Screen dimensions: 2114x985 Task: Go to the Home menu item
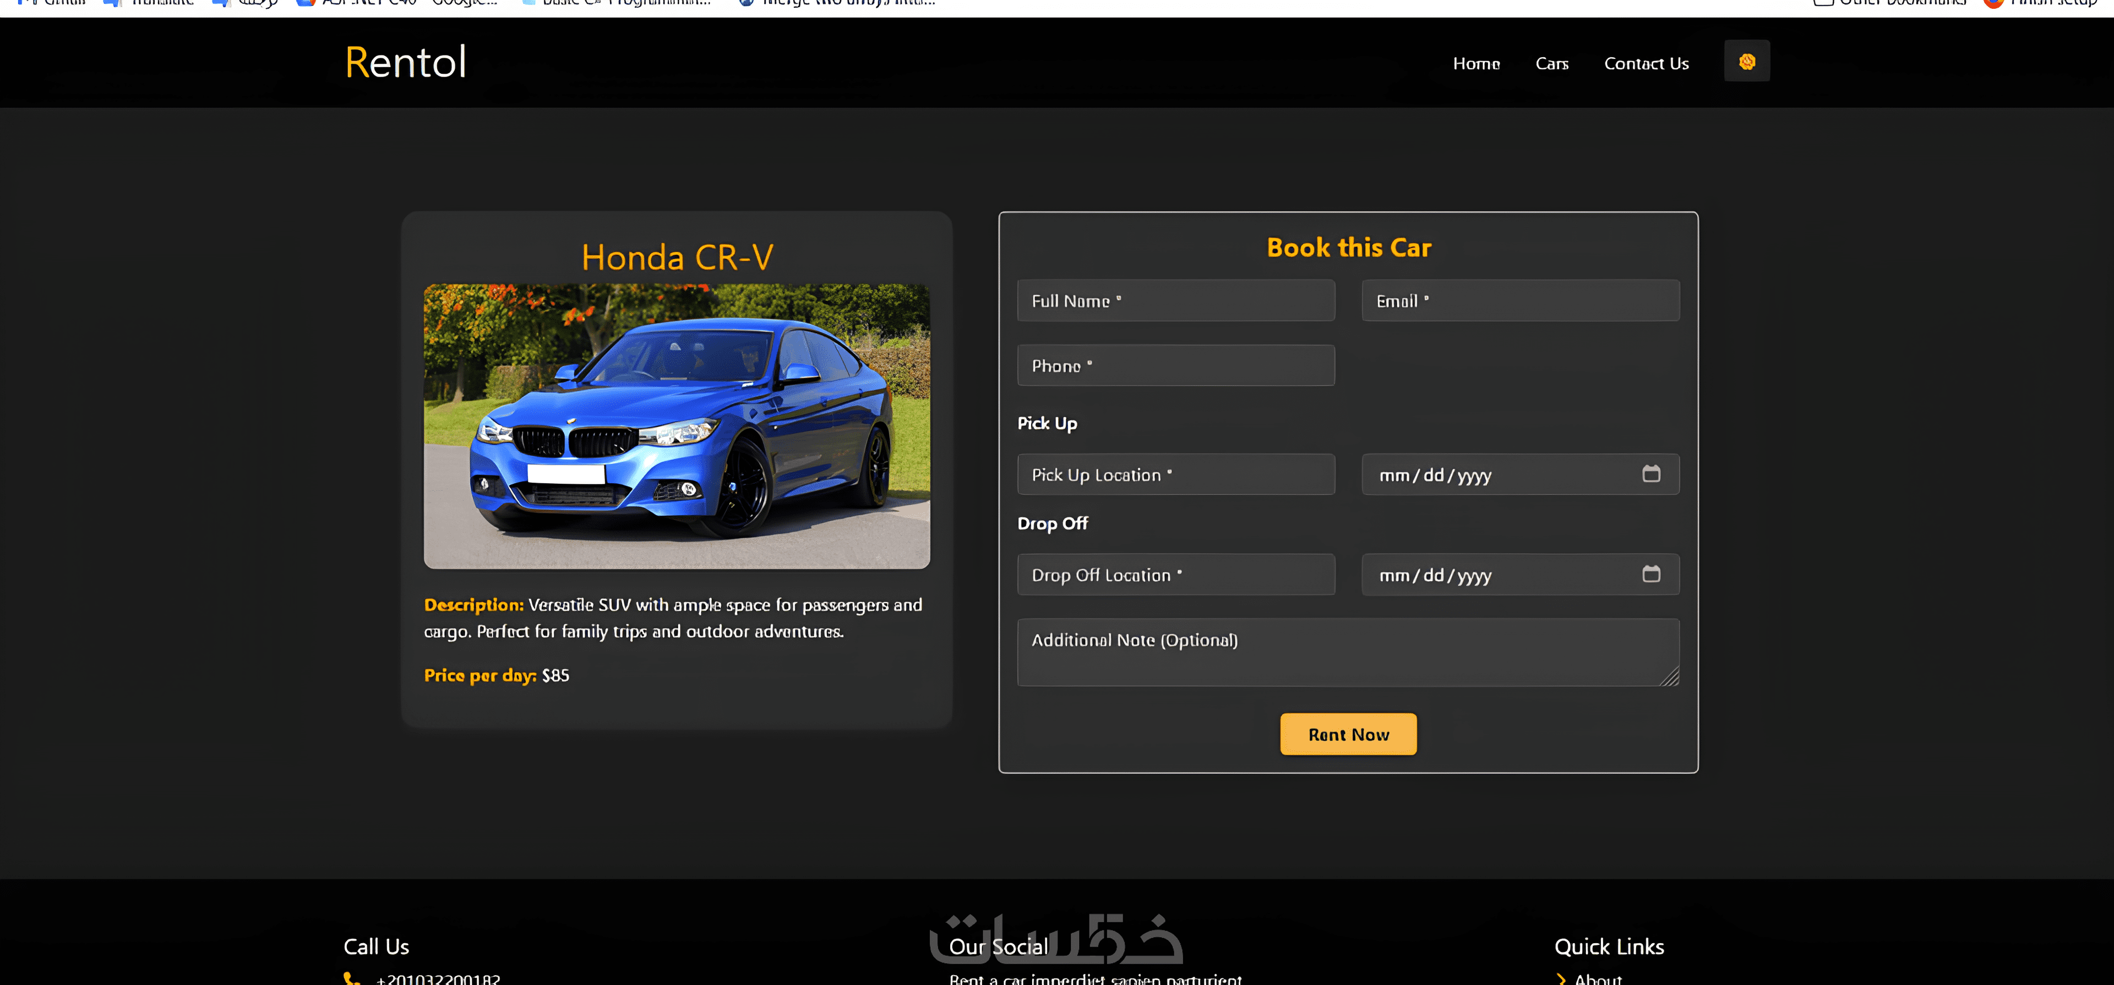pyautogui.click(x=1475, y=64)
